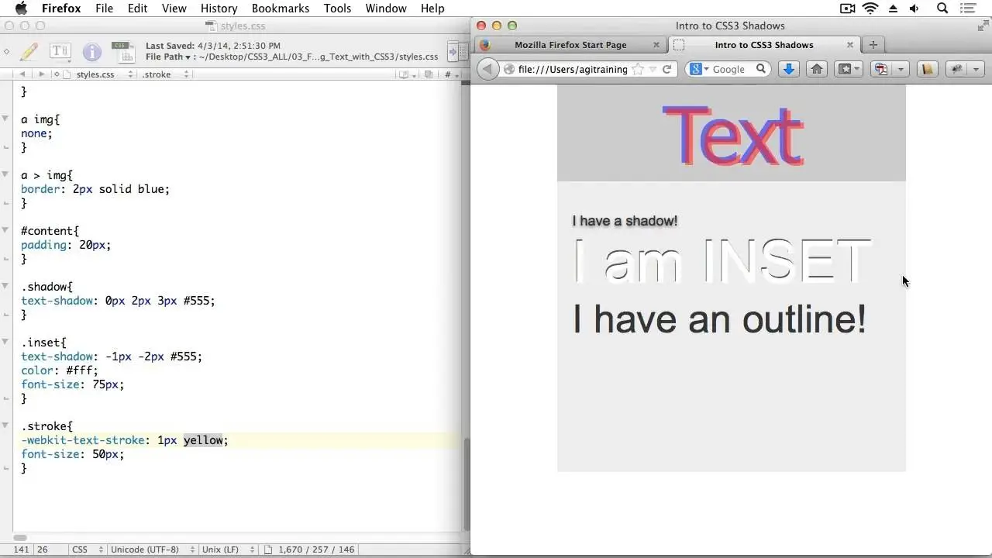The image size is (992, 558).
Task: Go to Firefox home page icon
Action: (817, 69)
